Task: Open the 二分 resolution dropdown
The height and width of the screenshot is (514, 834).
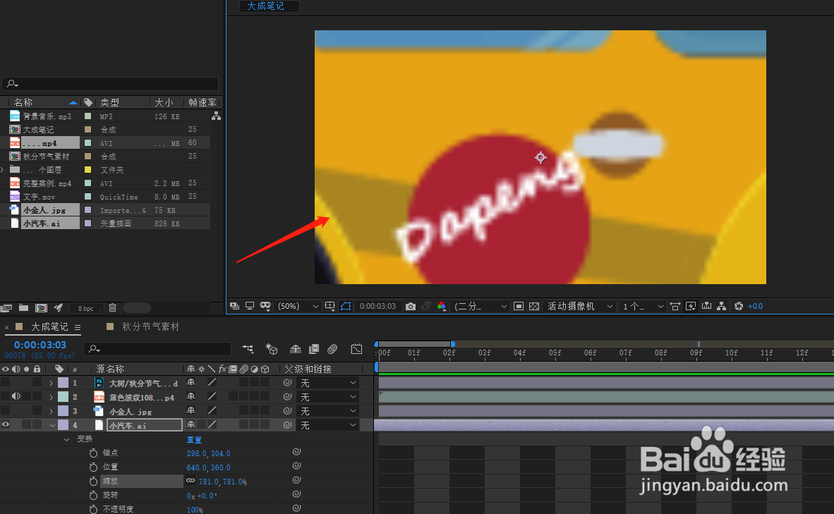Action: point(480,306)
